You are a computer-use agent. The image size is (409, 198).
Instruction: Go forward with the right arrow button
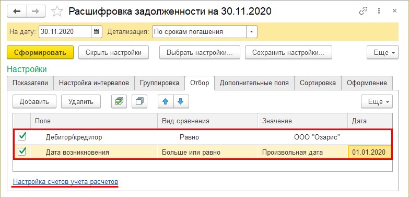click(x=36, y=11)
